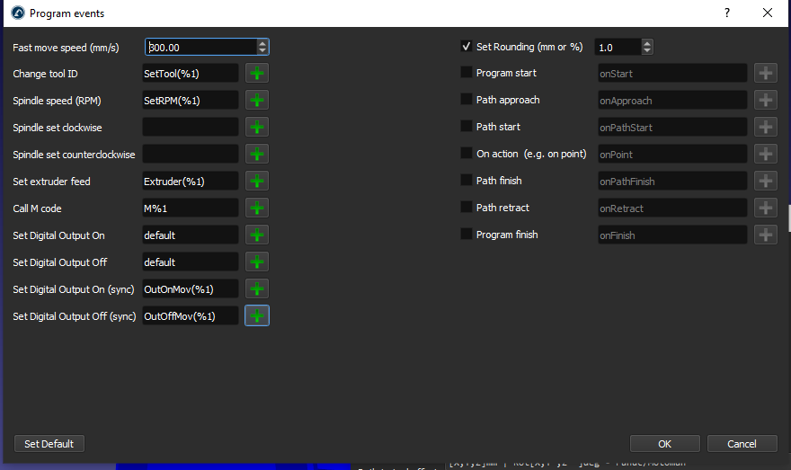Click the onPoint text field

[672, 155]
